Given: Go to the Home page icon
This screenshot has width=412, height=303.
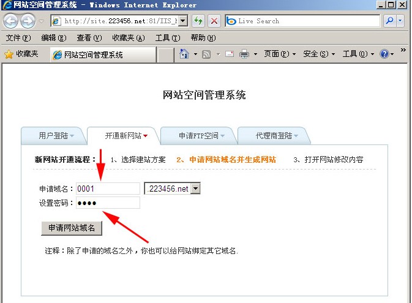Looking at the screenshot, I should point(184,54).
